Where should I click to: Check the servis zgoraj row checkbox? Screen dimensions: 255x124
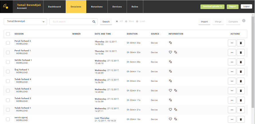point(8,119)
